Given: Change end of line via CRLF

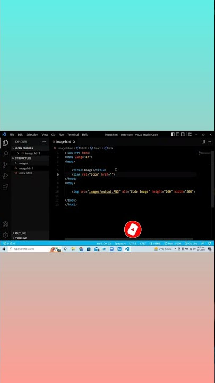Looking at the screenshot, I should [x=143, y=244].
